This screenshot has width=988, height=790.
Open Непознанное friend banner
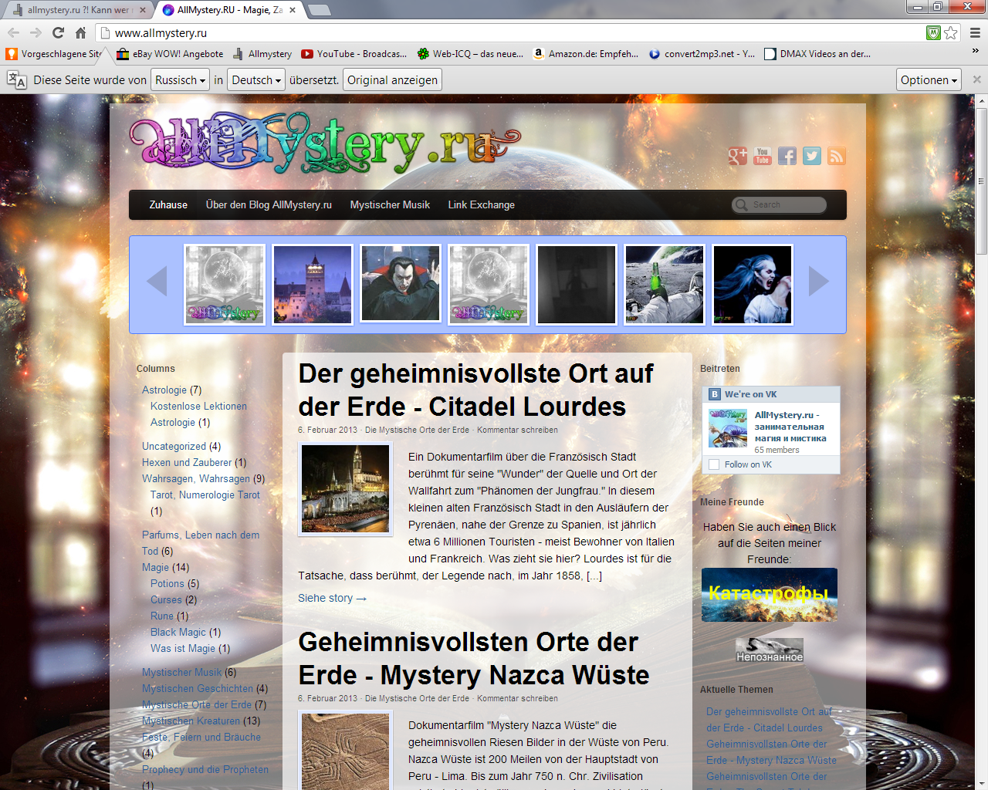[x=770, y=650]
